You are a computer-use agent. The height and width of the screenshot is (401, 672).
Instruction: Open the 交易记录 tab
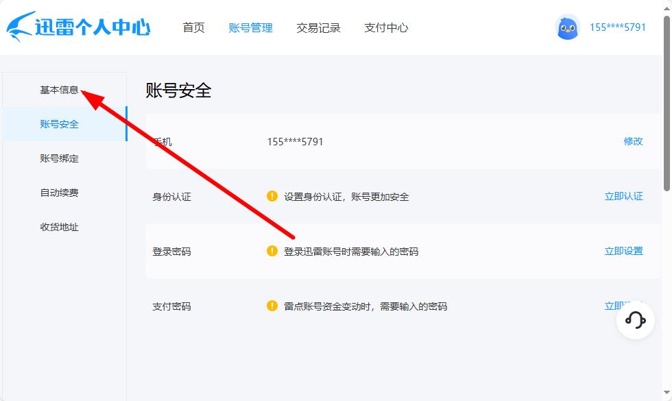[318, 27]
